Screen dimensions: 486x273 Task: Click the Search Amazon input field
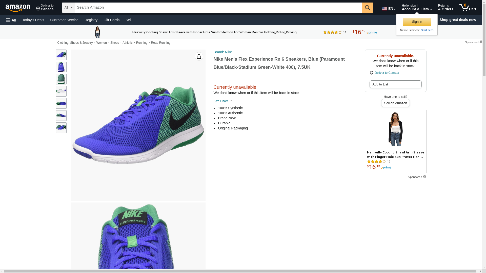[218, 8]
